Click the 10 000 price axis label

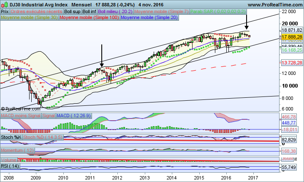[x=290, y=86]
